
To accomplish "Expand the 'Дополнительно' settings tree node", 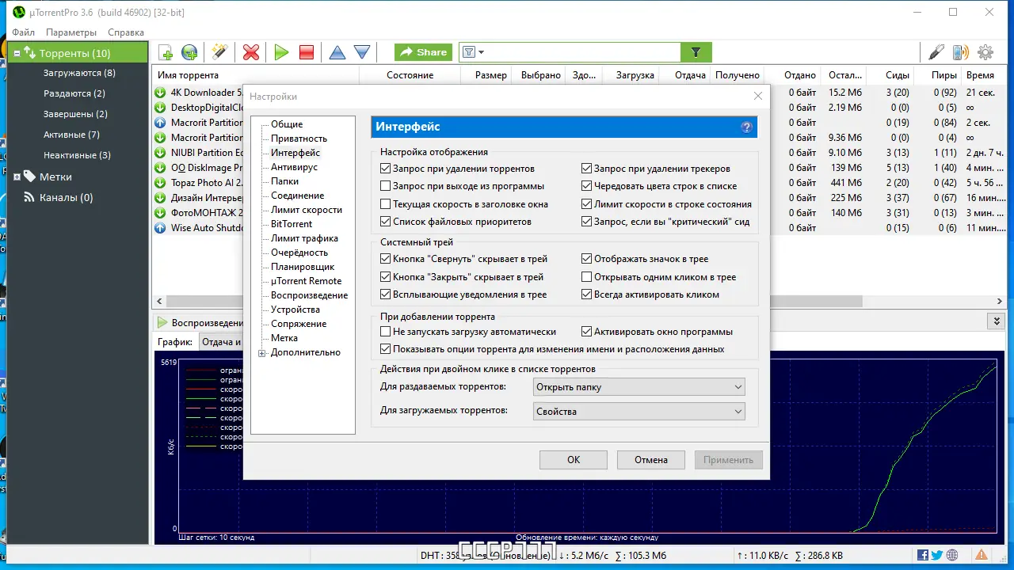I will [261, 352].
